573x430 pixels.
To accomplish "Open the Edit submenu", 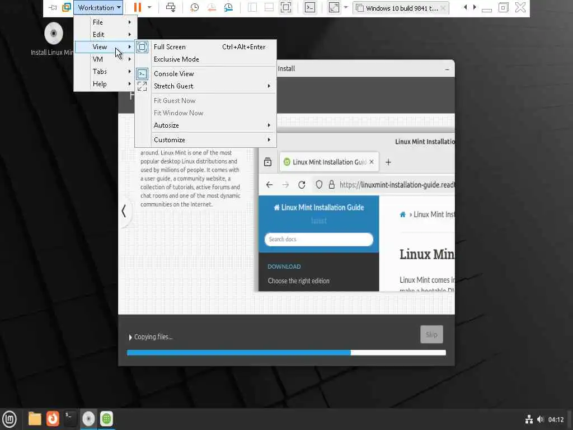I will click(x=106, y=34).
